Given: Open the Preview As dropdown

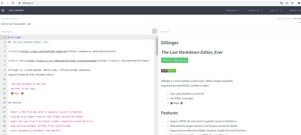Looking at the screenshot, I should [x=233, y=11].
